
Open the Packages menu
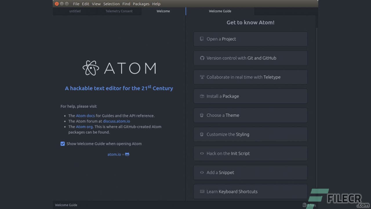pyautogui.click(x=141, y=4)
